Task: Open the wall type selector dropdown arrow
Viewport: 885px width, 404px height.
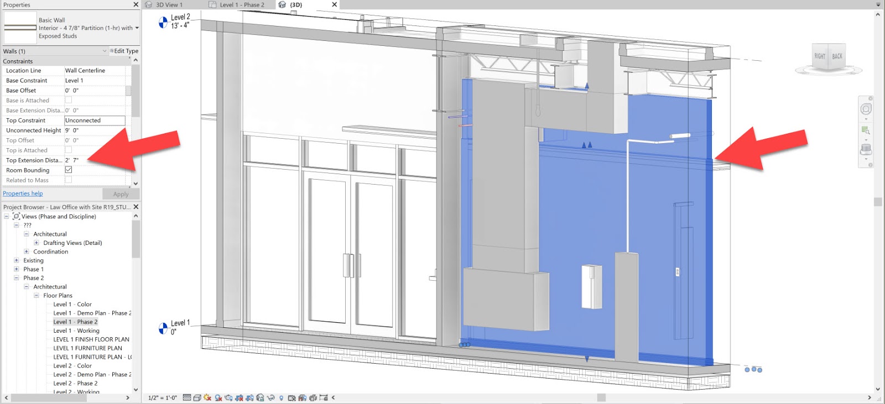Action: 137,28
